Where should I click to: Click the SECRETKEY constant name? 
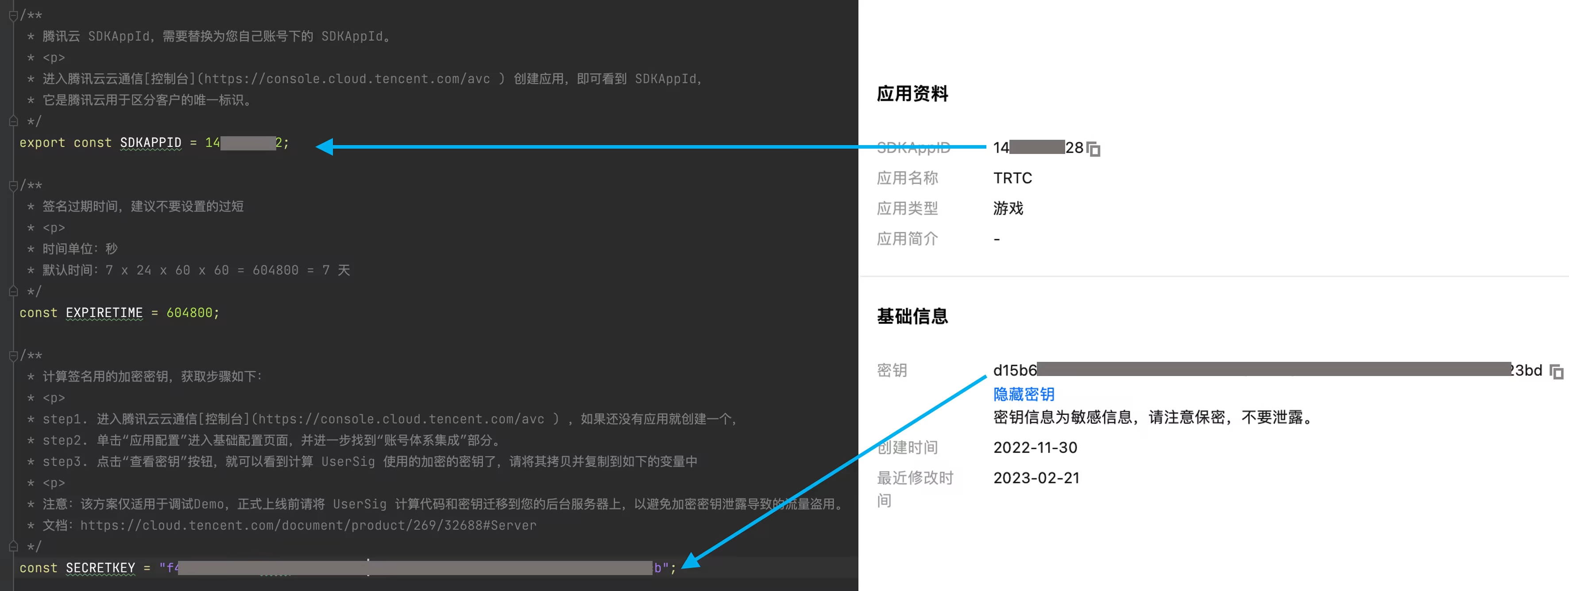pyautogui.click(x=100, y=568)
